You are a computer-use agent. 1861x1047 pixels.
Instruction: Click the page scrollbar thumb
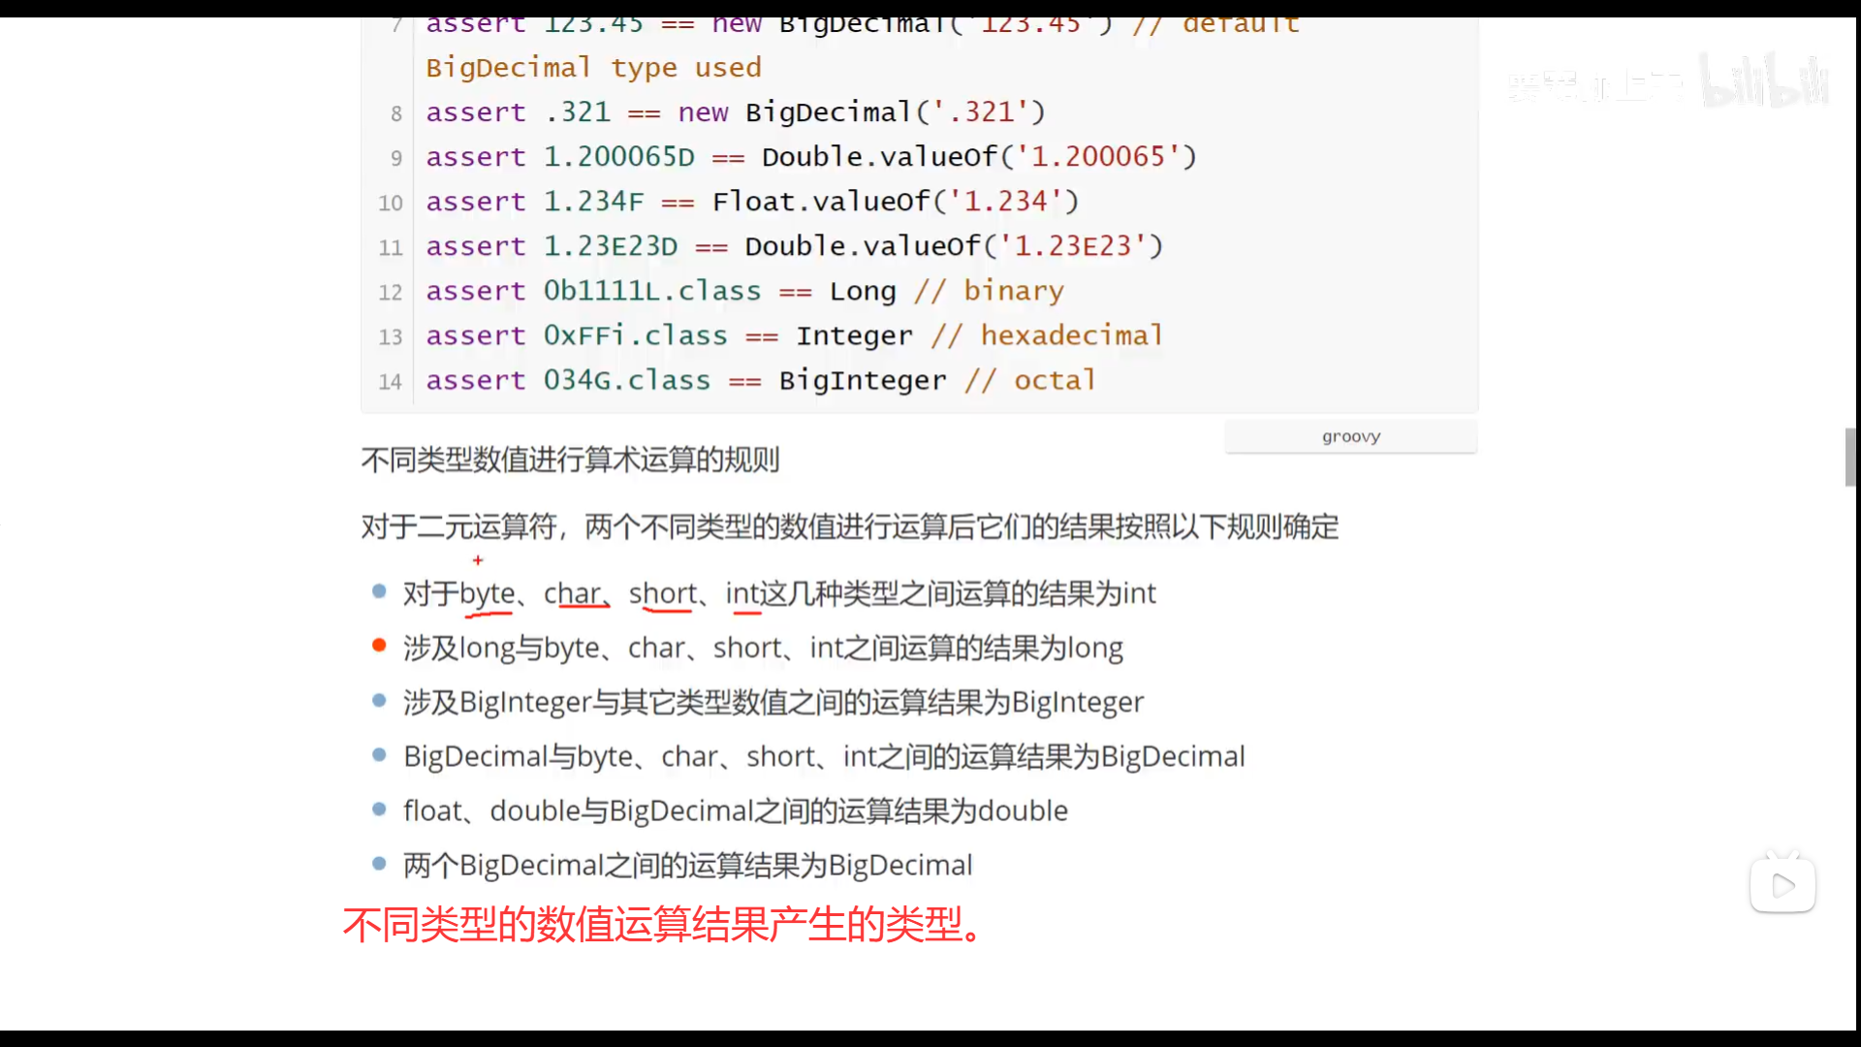1849,456
